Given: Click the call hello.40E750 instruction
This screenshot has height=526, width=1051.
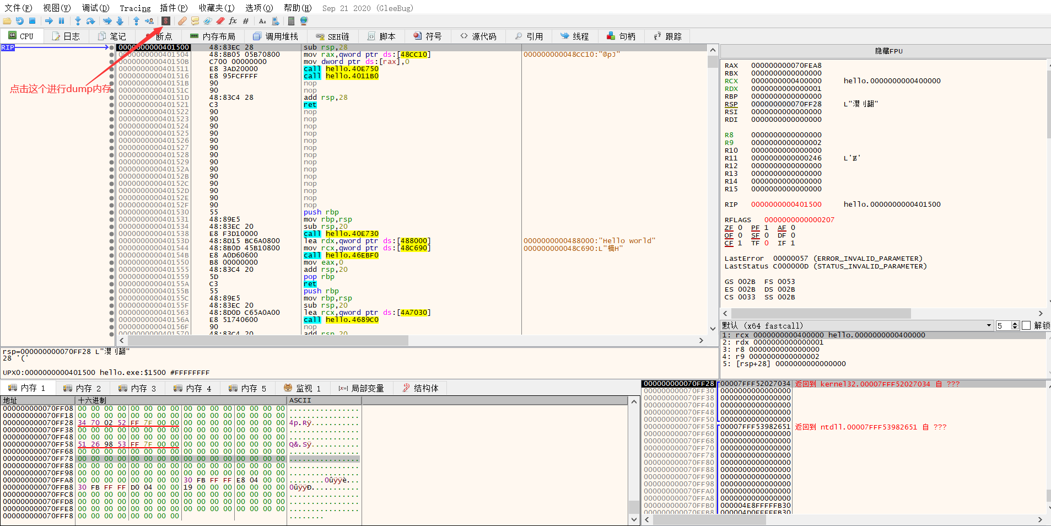Looking at the screenshot, I should (341, 69).
